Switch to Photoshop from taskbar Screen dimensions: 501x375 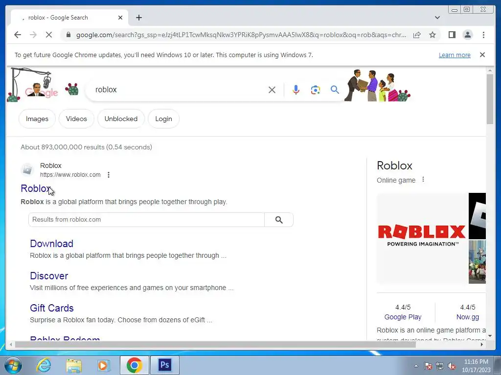click(164, 365)
